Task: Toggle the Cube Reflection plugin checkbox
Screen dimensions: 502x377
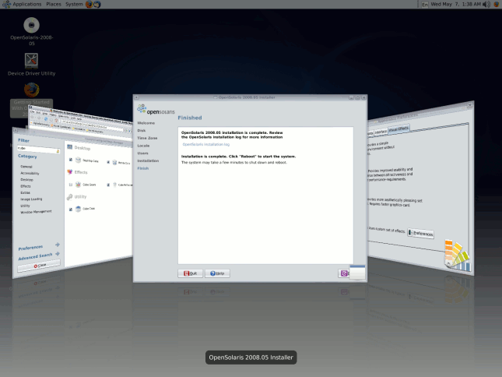Action: click(x=108, y=185)
